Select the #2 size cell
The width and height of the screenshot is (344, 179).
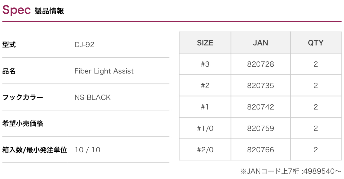tap(205, 86)
